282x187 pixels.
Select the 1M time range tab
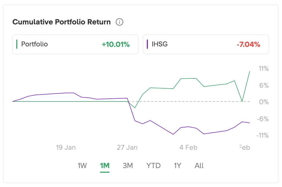pos(105,166)
